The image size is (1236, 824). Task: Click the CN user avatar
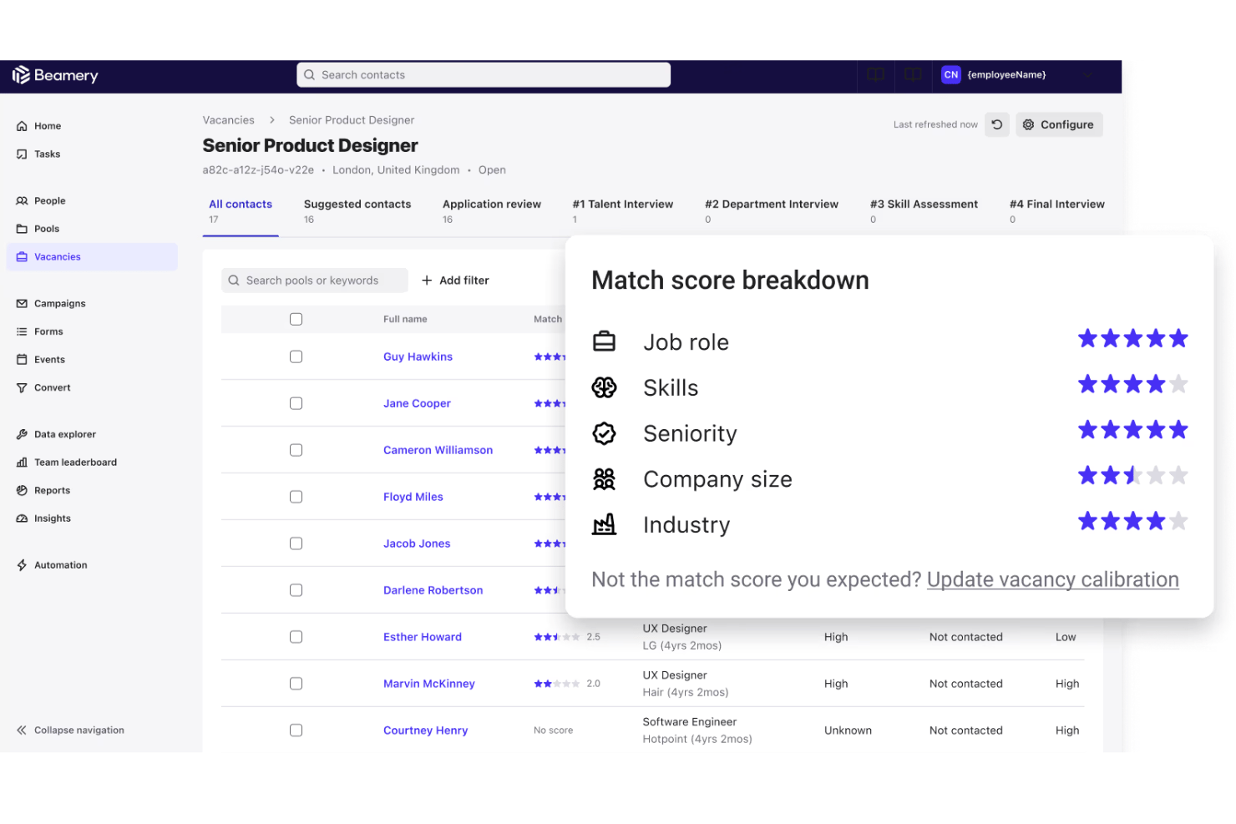[951, 75]
